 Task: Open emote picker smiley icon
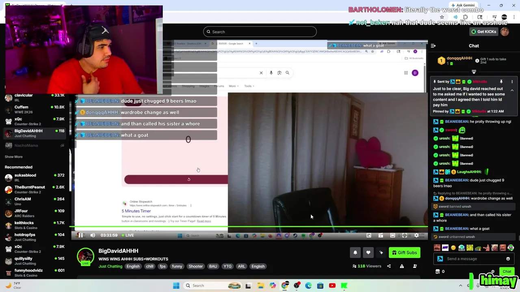tap(508, 259)
